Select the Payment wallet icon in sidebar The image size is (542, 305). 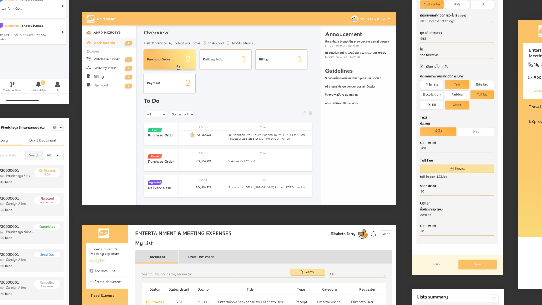pos(88,85)
